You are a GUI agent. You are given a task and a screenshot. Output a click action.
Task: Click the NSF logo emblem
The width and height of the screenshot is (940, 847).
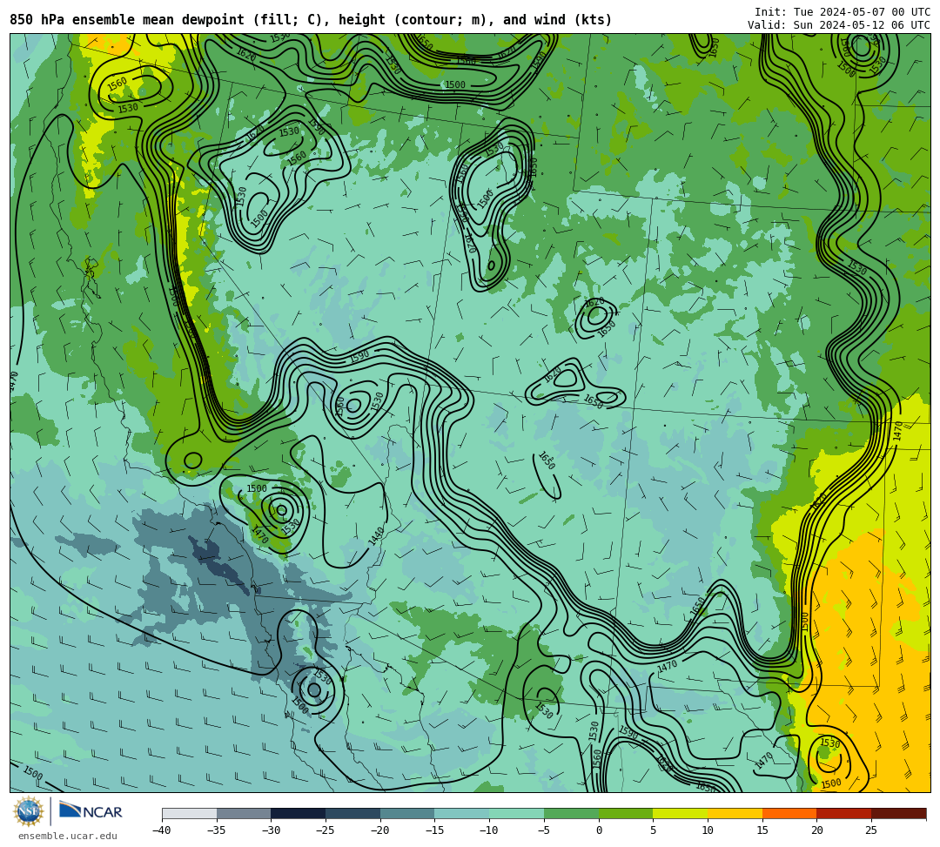(28, 811)
